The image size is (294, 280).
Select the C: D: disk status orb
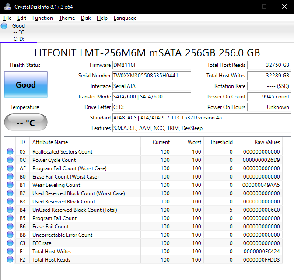(x=4, y=26)
